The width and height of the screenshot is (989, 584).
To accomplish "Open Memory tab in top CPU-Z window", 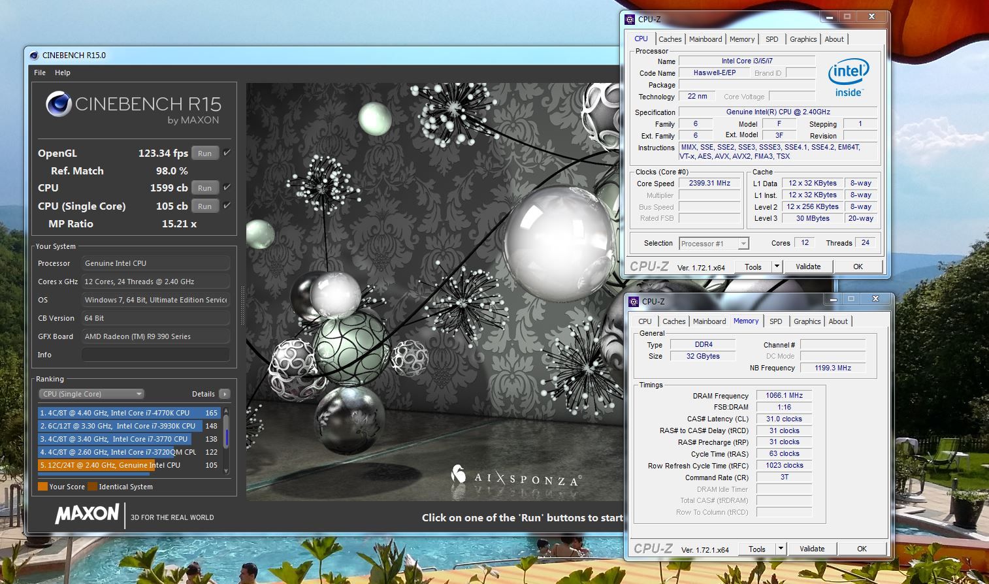I will point(742,39).
